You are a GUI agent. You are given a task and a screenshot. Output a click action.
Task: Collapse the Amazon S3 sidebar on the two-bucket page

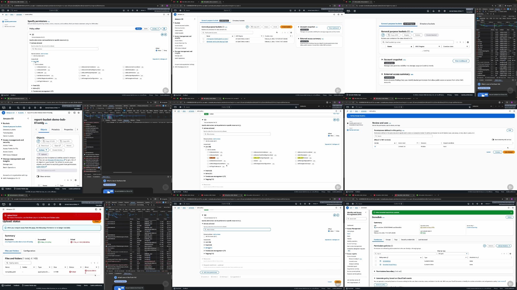[195, 19]
